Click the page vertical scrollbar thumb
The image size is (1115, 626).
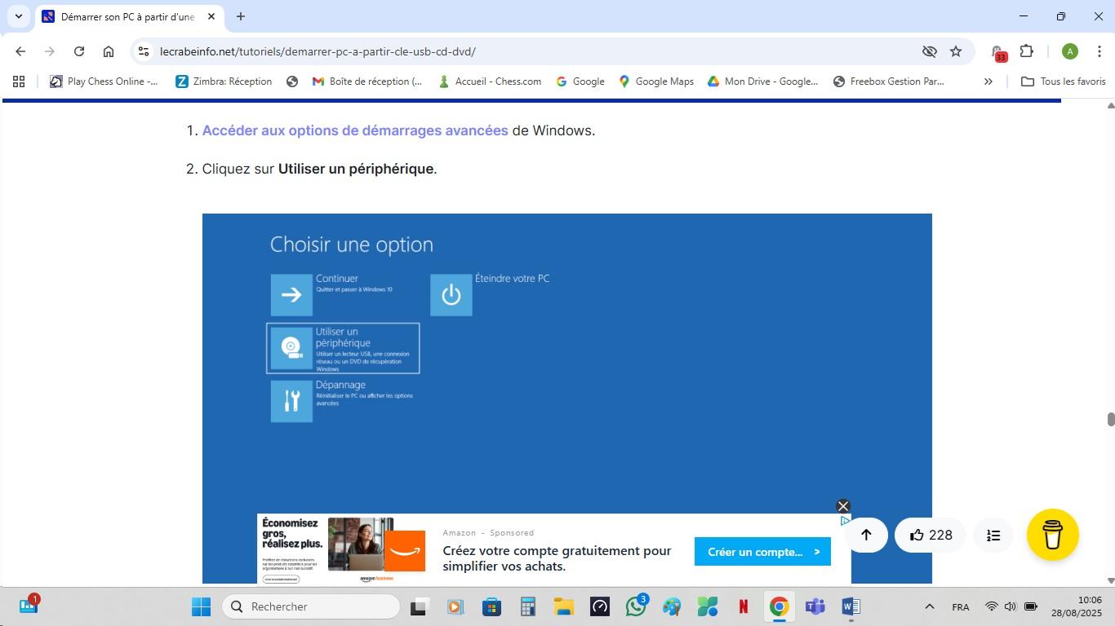(1110, 419)
